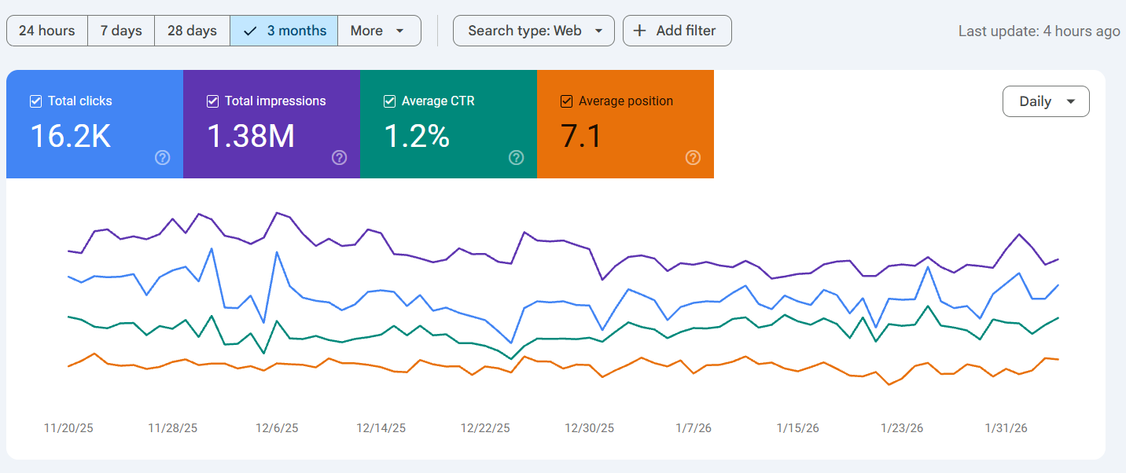
Task: Click the 1/31/26 axis date label
Action: 1006,428
